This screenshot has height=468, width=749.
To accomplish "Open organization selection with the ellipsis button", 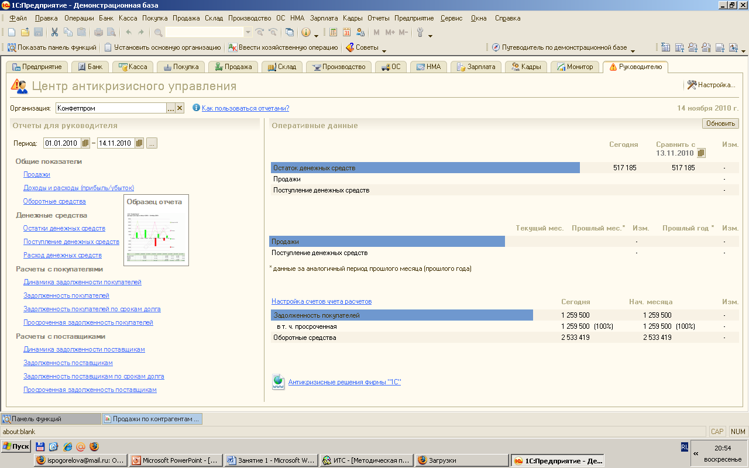I will pyautogui.click(x=171, y=108).
